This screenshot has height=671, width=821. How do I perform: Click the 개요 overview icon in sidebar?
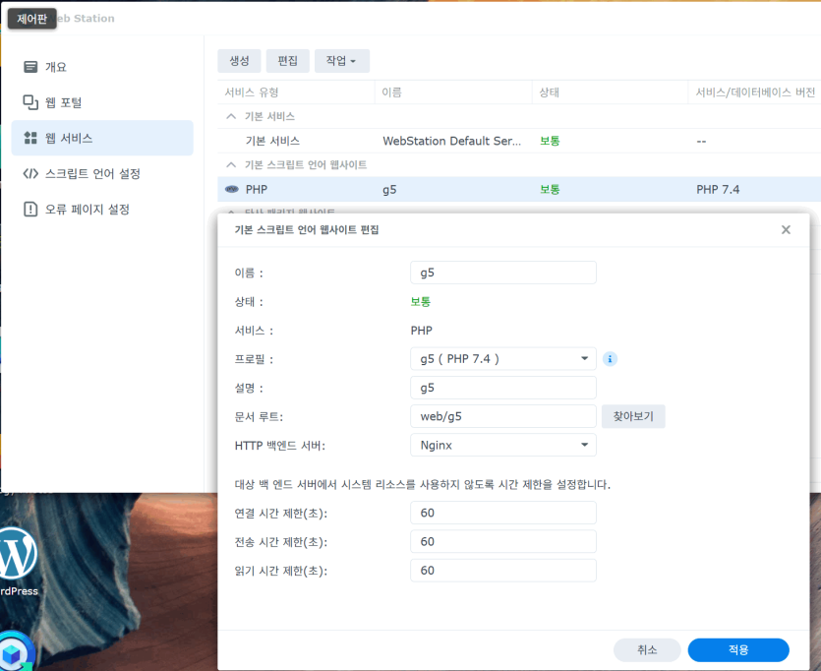(x=30, y=67)
